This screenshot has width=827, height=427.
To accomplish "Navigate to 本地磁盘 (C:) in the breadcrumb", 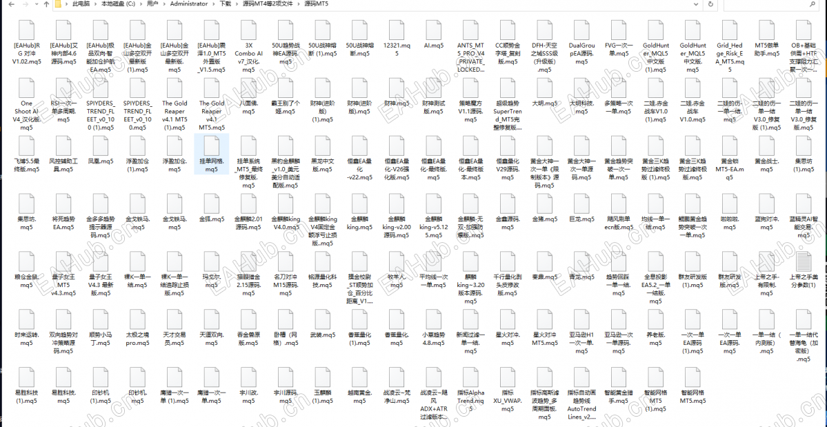I will pyautogui.click(x=119, y=4).
